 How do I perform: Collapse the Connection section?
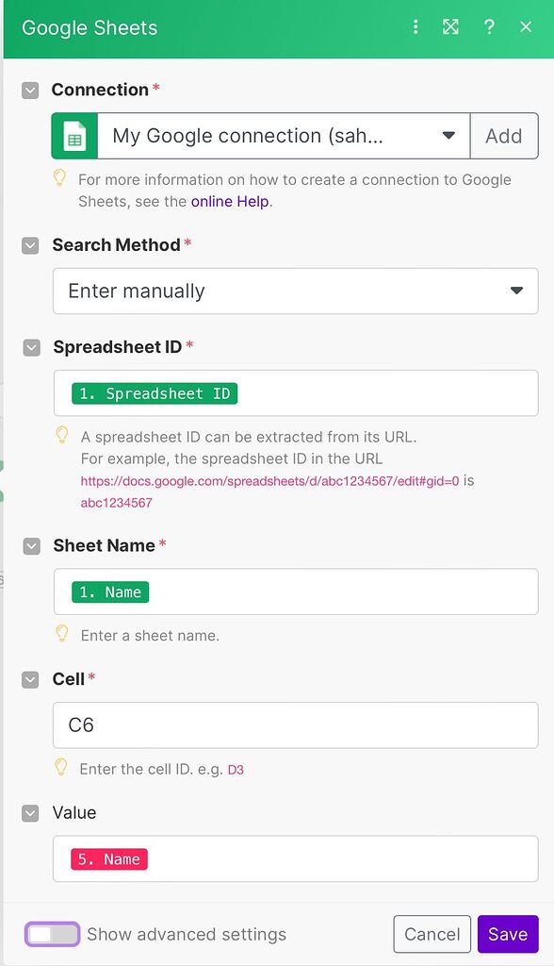31,90
